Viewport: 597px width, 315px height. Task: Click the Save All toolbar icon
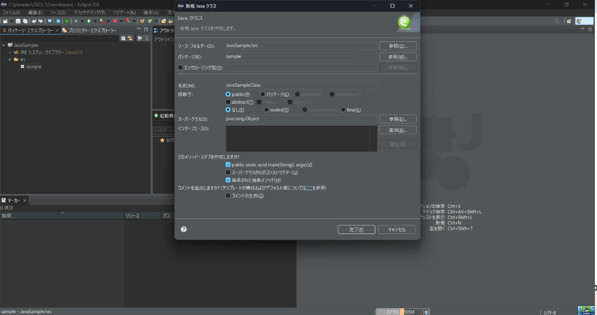point(25,21)
